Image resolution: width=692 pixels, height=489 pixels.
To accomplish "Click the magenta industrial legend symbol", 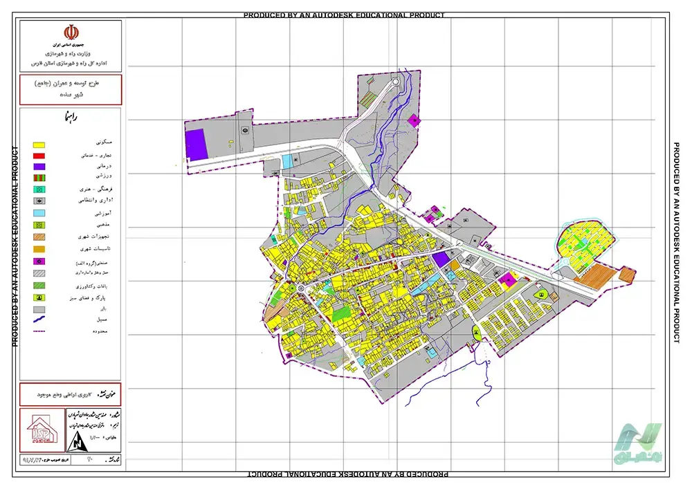I will (39, 261).
